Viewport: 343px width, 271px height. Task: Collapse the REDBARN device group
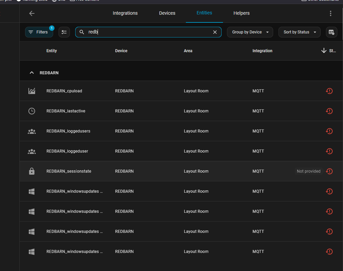(32, 73)
